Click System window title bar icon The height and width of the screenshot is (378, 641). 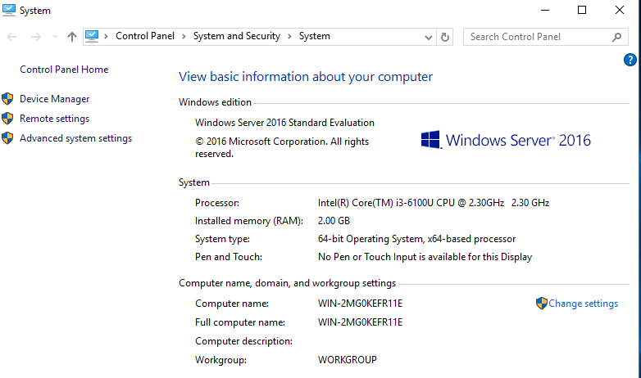(x=8, y=10)
